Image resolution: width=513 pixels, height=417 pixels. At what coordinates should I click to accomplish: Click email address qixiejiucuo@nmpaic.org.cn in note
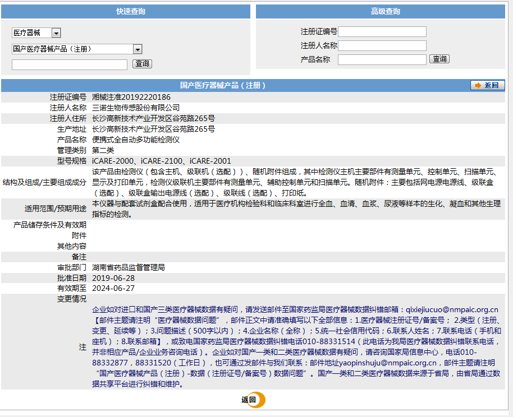[x=452, y=309]
